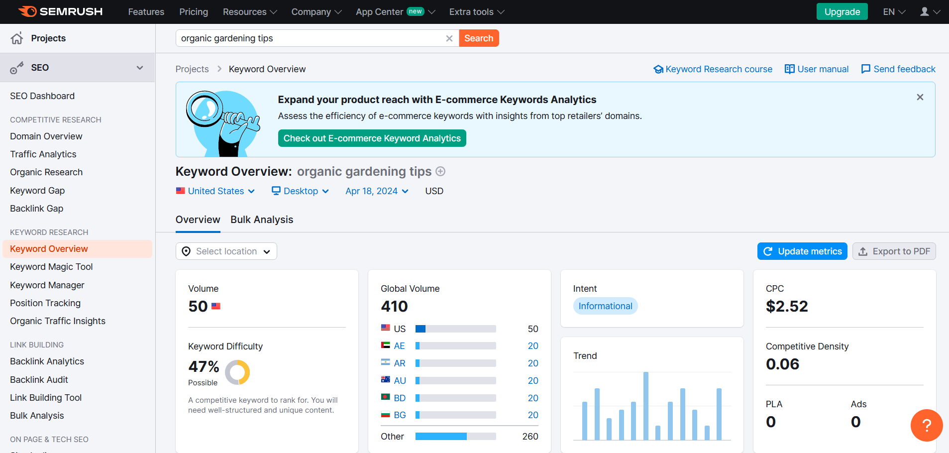Click the Other volume bar in Global Volume
This screenshot has height=453, width=949.
coord(456,437)
